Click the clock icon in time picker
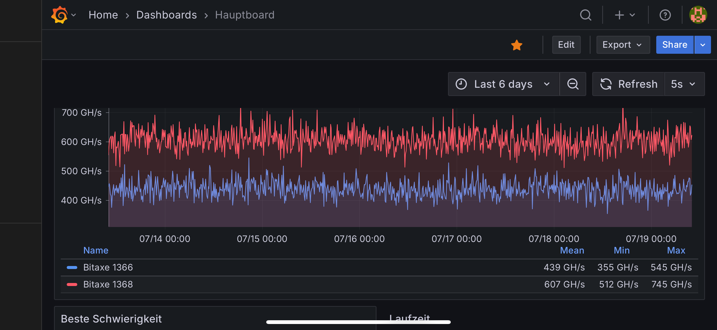Screen dimensions: 717x330 (461, 84)
